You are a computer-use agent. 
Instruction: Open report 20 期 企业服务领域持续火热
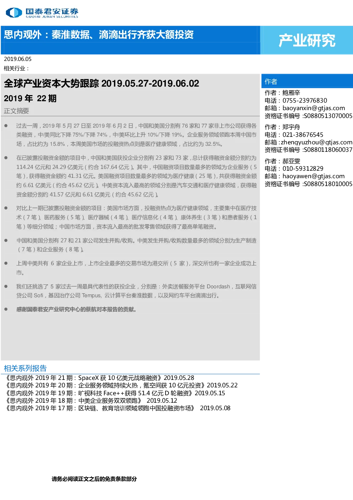[x=121, y=385]
